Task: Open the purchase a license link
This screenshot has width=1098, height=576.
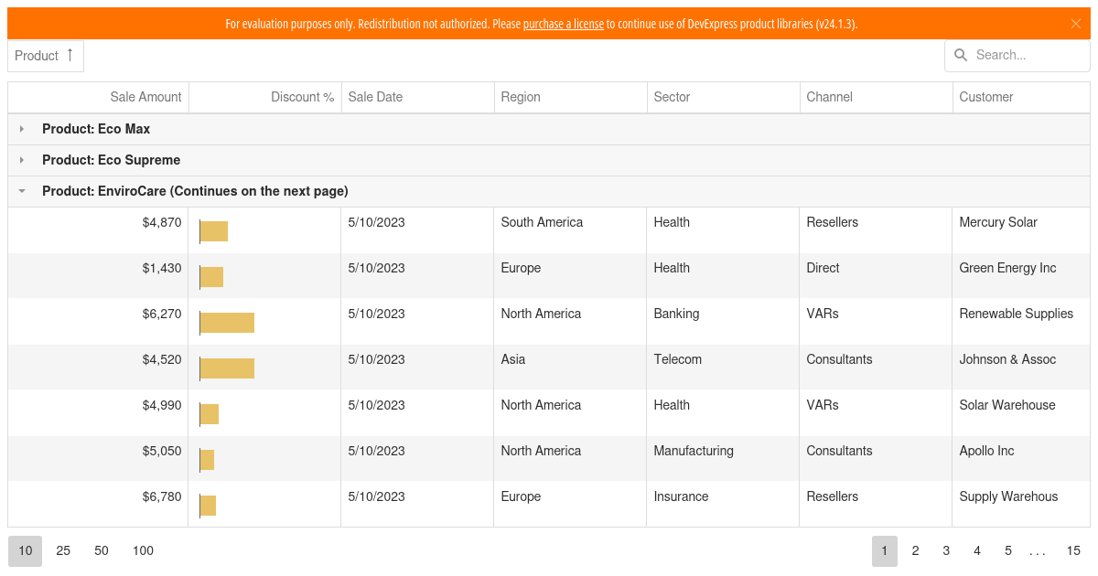Action: [564, 24]
